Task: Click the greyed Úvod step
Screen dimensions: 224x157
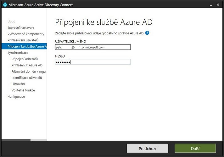Action: pos(11,22)
